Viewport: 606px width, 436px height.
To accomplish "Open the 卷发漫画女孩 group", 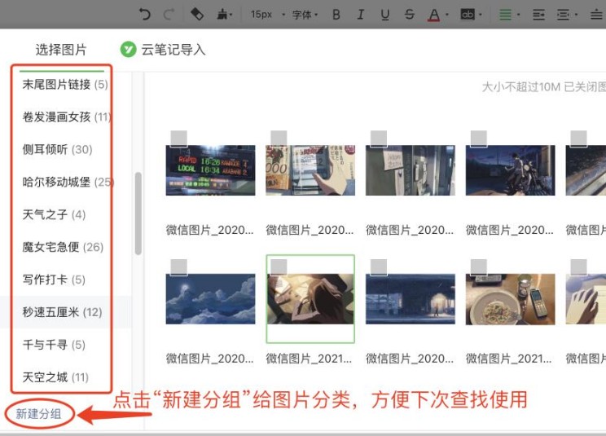I will coord(67,117).
